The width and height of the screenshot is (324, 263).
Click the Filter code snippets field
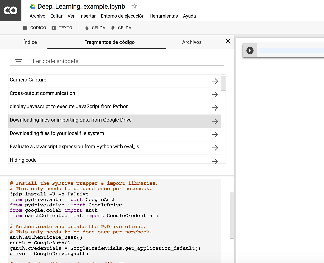(x=101, y=61)
